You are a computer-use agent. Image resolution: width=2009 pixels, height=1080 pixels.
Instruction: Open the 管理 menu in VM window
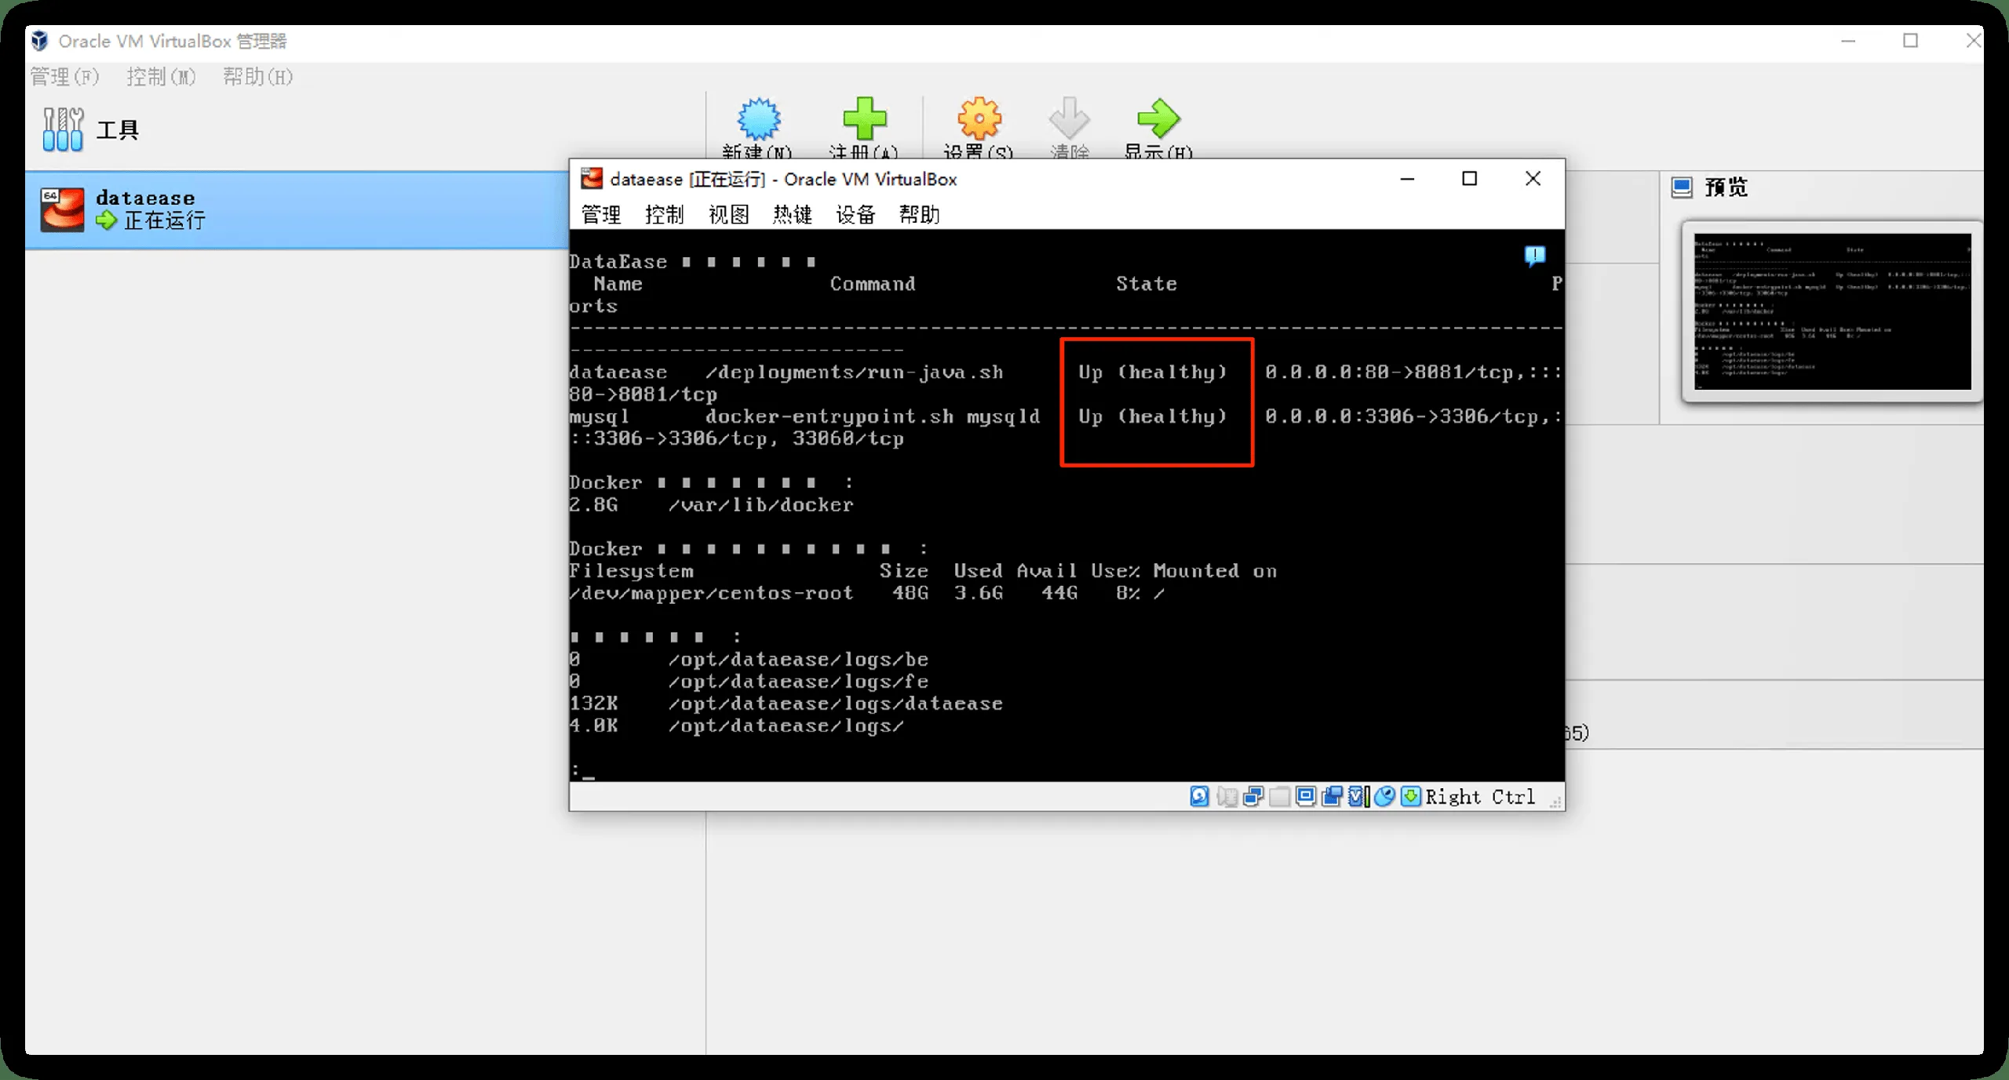click(x=601, y=214)
